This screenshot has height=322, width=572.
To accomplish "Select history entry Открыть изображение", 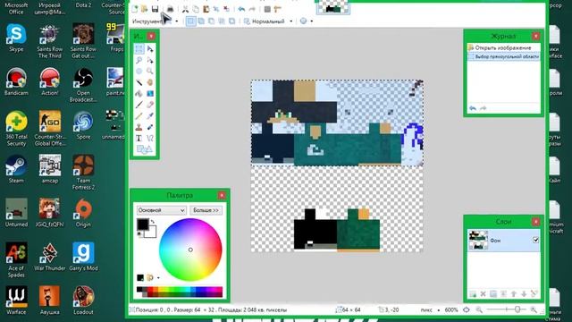I will 503,47.
